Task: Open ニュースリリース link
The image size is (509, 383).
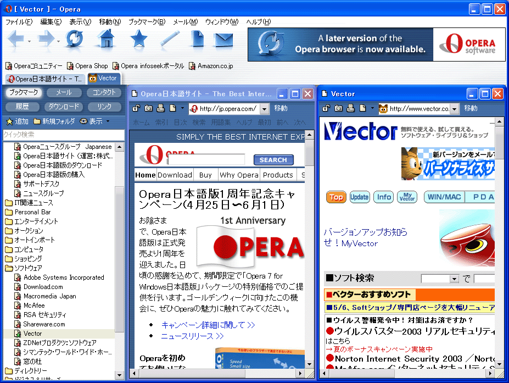Action: tap(193, 336)
